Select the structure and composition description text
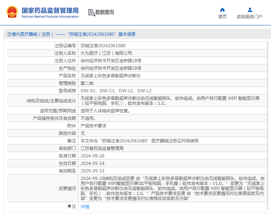 coord(170,101)
